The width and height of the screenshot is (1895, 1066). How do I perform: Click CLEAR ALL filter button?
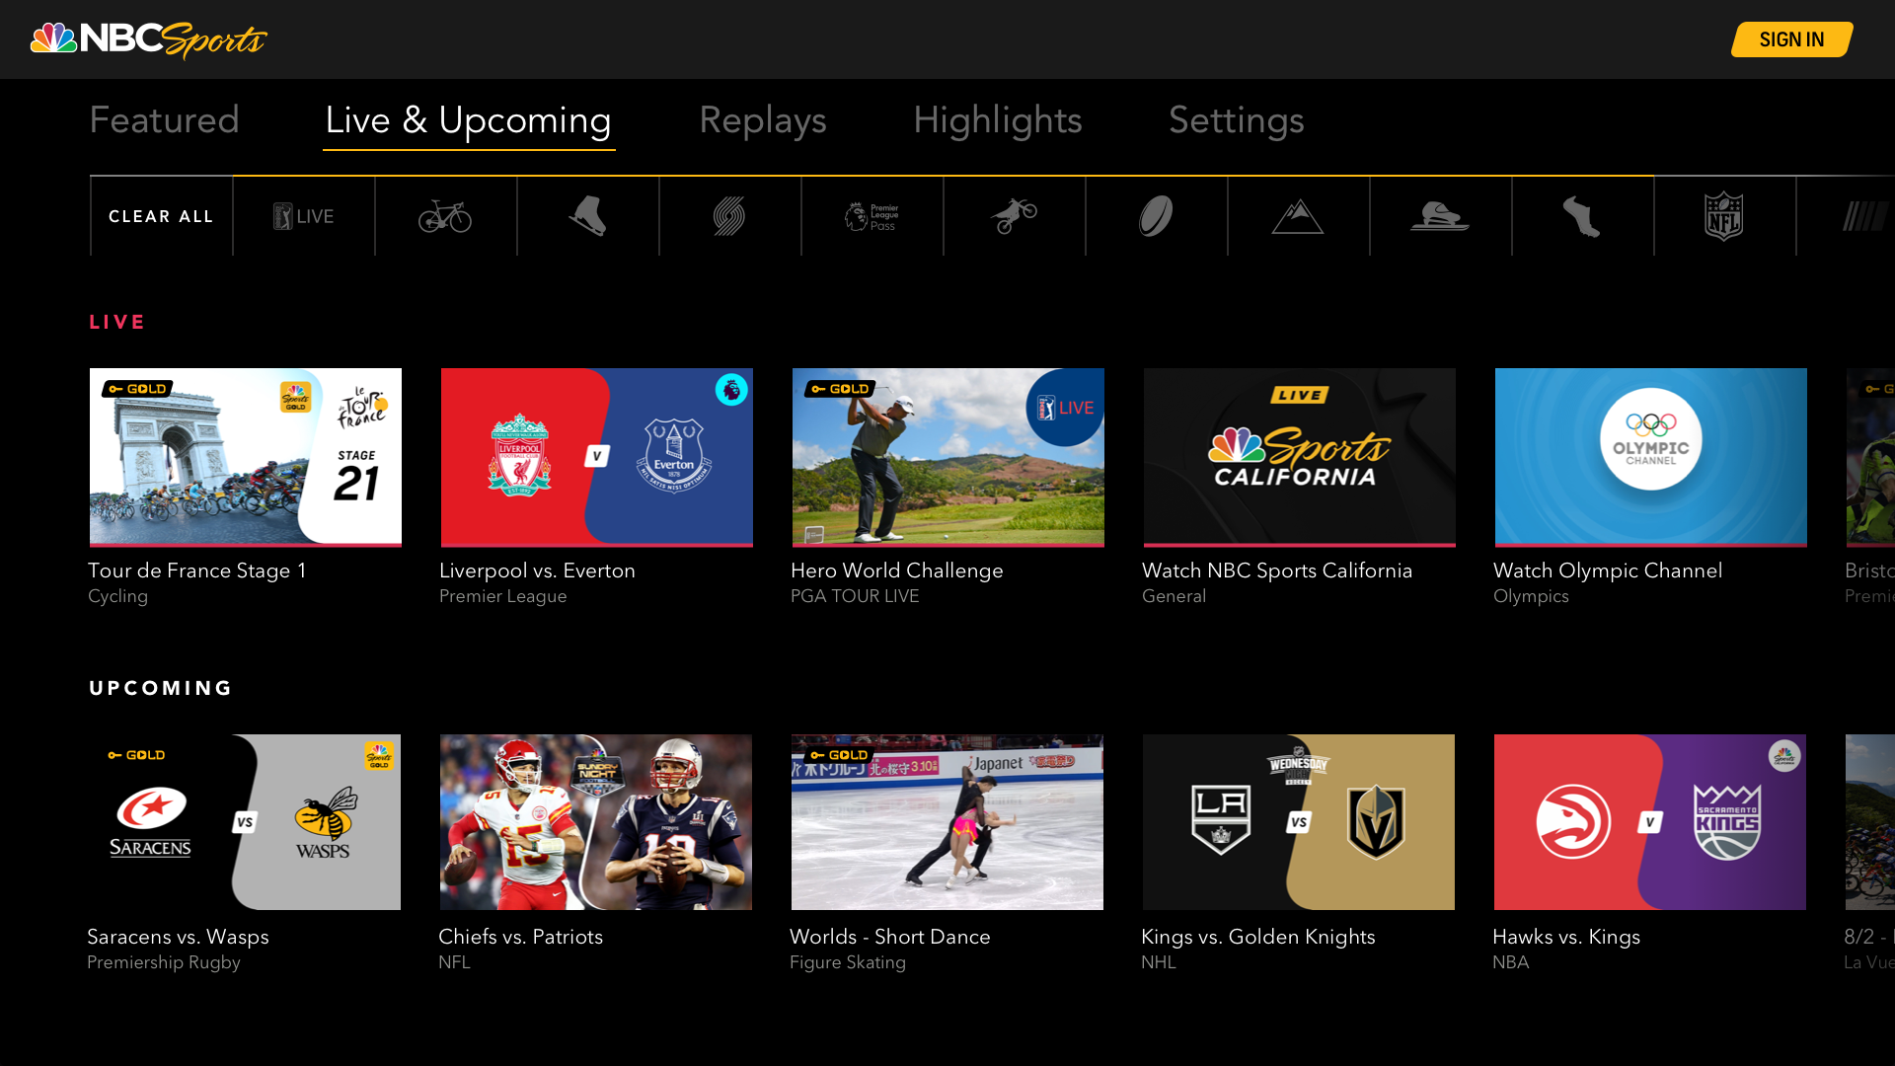point(162,217)
